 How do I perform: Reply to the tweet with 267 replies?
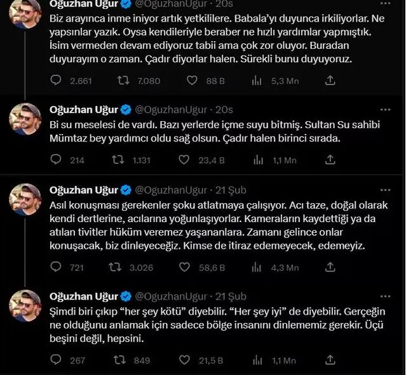[x=56, y=360]
